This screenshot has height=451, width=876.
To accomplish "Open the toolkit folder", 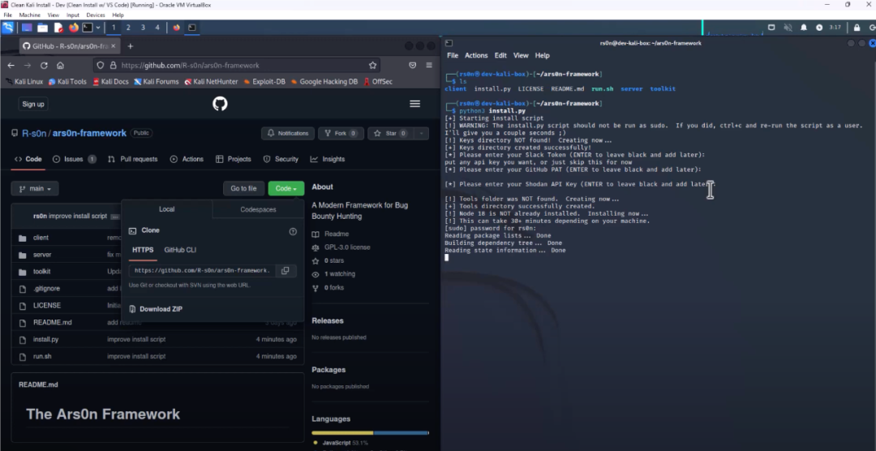I will point(41,272).
